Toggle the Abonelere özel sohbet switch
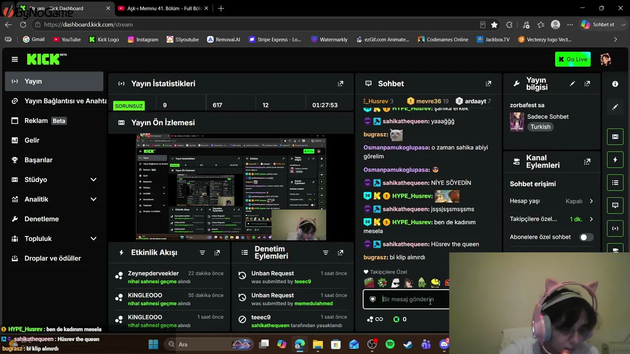Viewport: 630px width, 354px height. pyautogui.click(x=586, y=237)
